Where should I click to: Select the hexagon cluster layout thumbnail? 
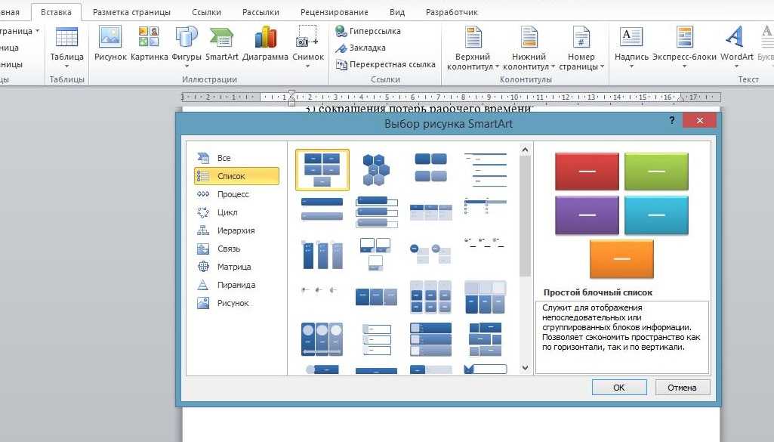point(375,169)
